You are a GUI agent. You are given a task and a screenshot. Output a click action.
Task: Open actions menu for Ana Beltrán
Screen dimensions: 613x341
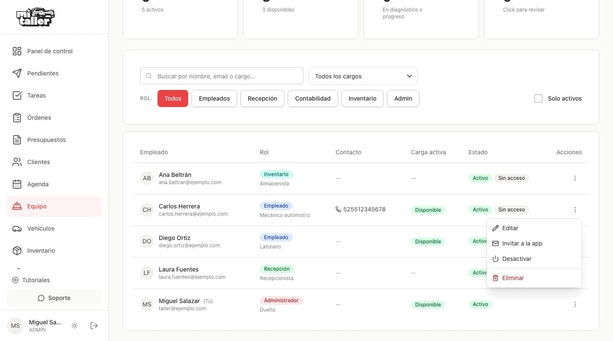point(575,178)
